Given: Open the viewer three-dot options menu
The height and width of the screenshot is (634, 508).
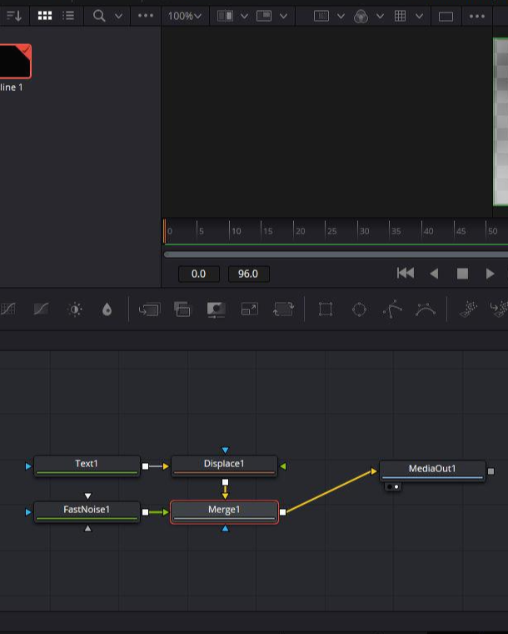Looking at the screenshot, I should 477,16.
